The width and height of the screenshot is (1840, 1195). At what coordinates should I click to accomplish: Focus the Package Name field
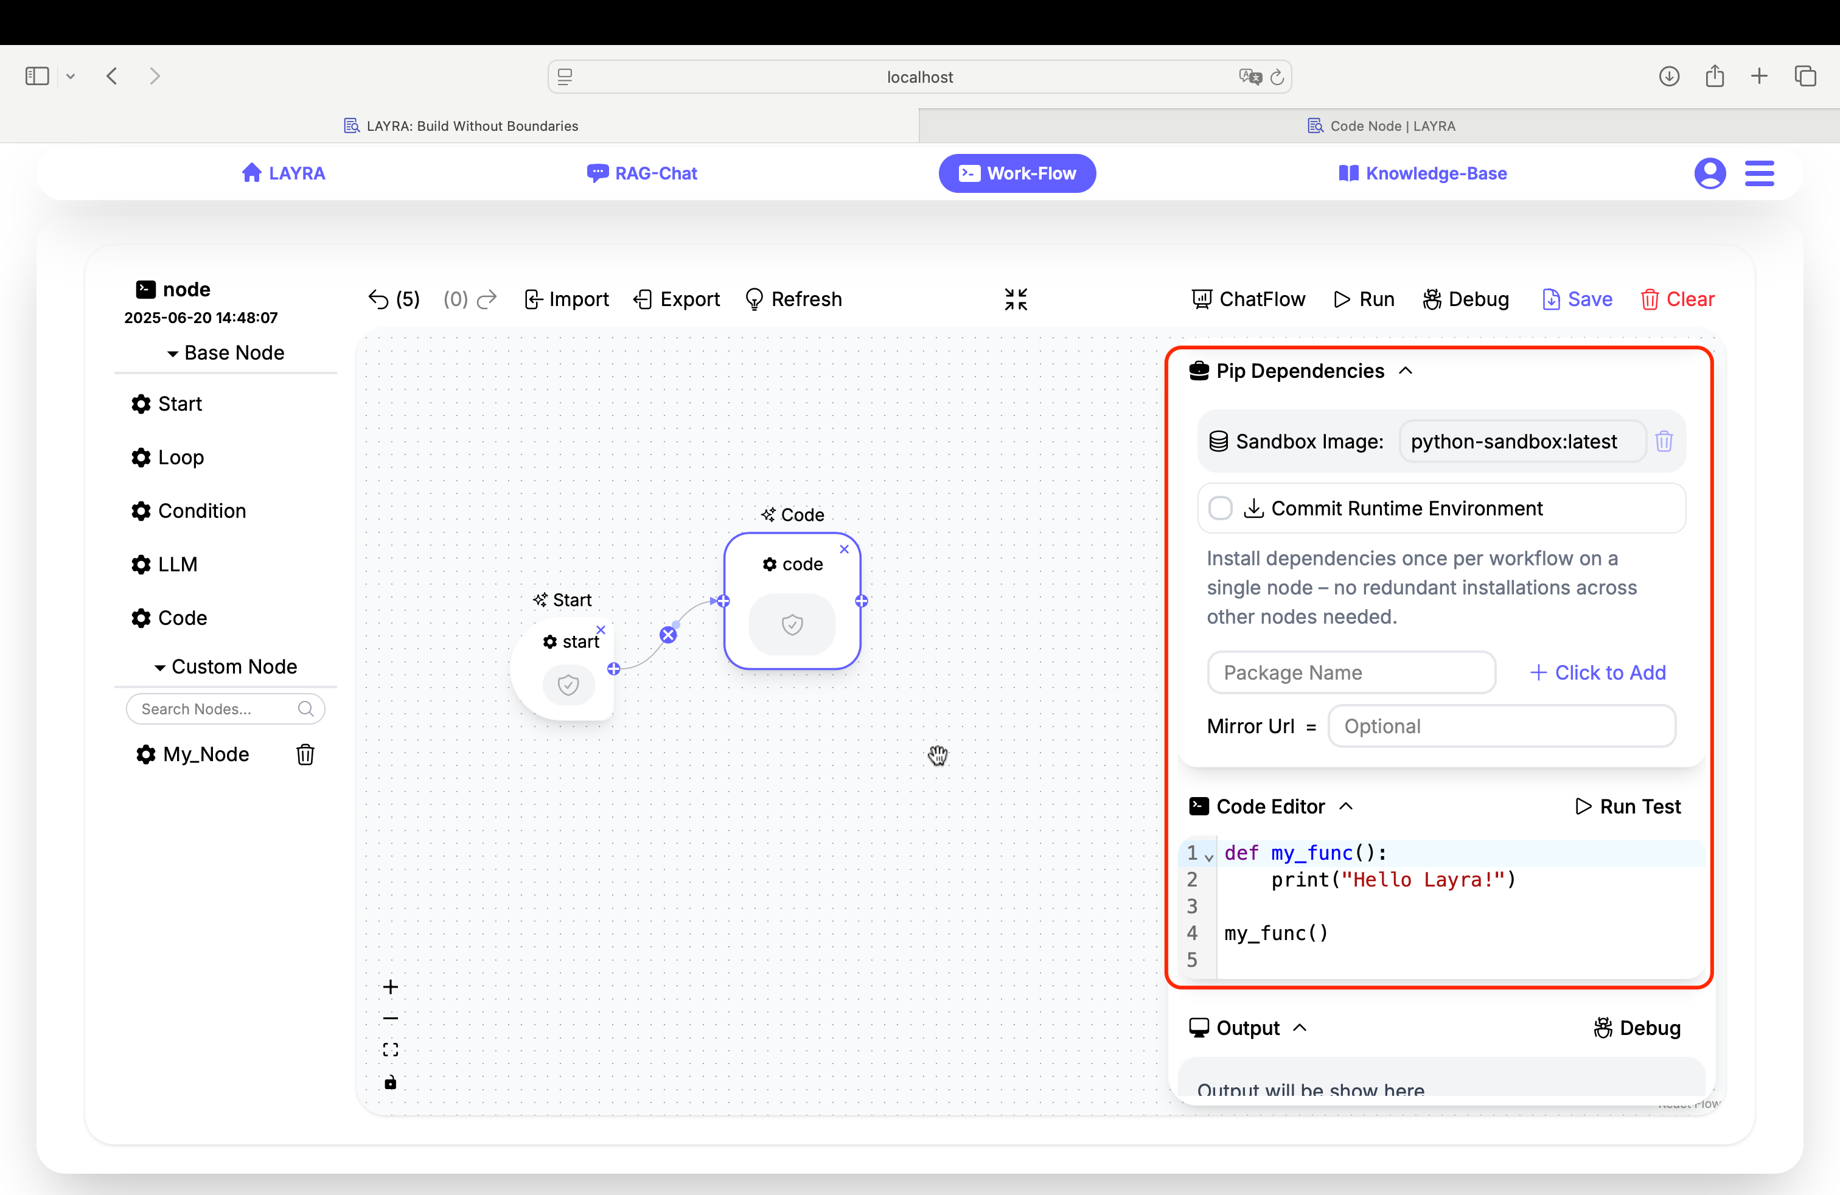(1351, 672)
